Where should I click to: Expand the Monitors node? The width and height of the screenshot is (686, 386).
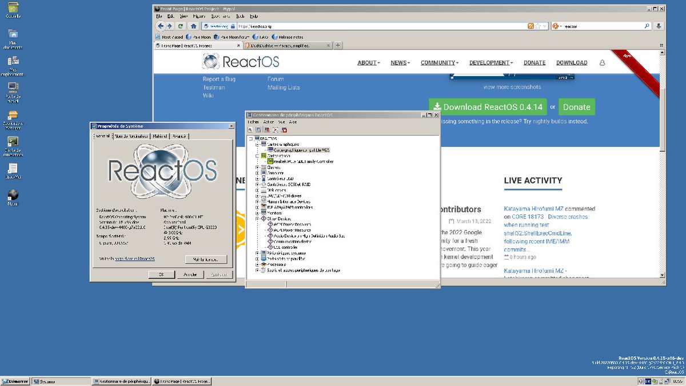tap(258, 213)
